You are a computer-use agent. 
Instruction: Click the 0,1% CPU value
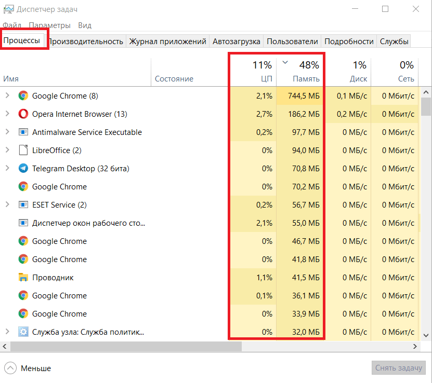point(264,295)
